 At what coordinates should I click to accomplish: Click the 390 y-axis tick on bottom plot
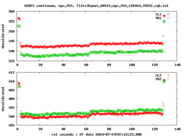[11, 116]
